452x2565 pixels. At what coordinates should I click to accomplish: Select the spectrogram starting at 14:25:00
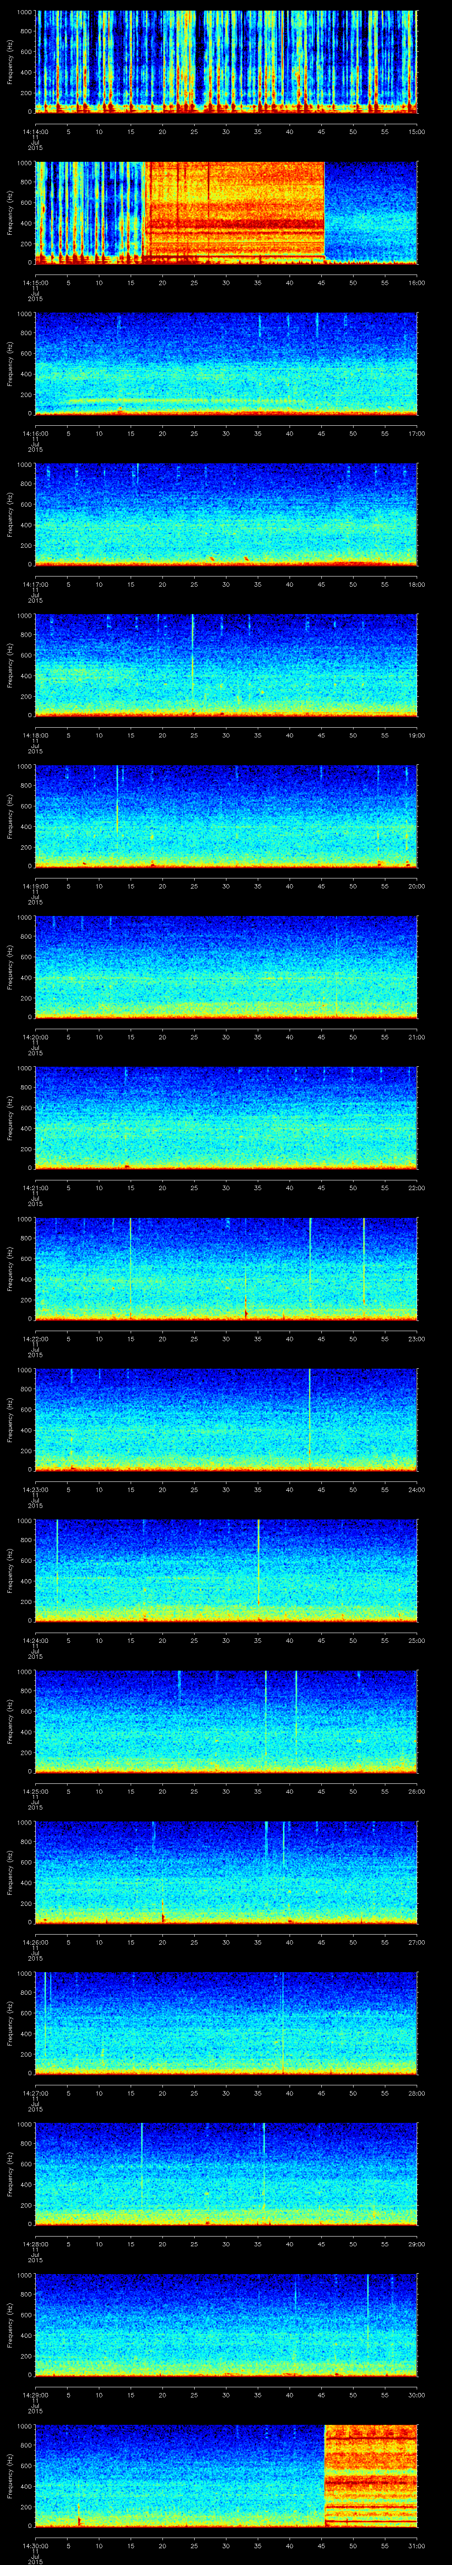(226, 1721)
